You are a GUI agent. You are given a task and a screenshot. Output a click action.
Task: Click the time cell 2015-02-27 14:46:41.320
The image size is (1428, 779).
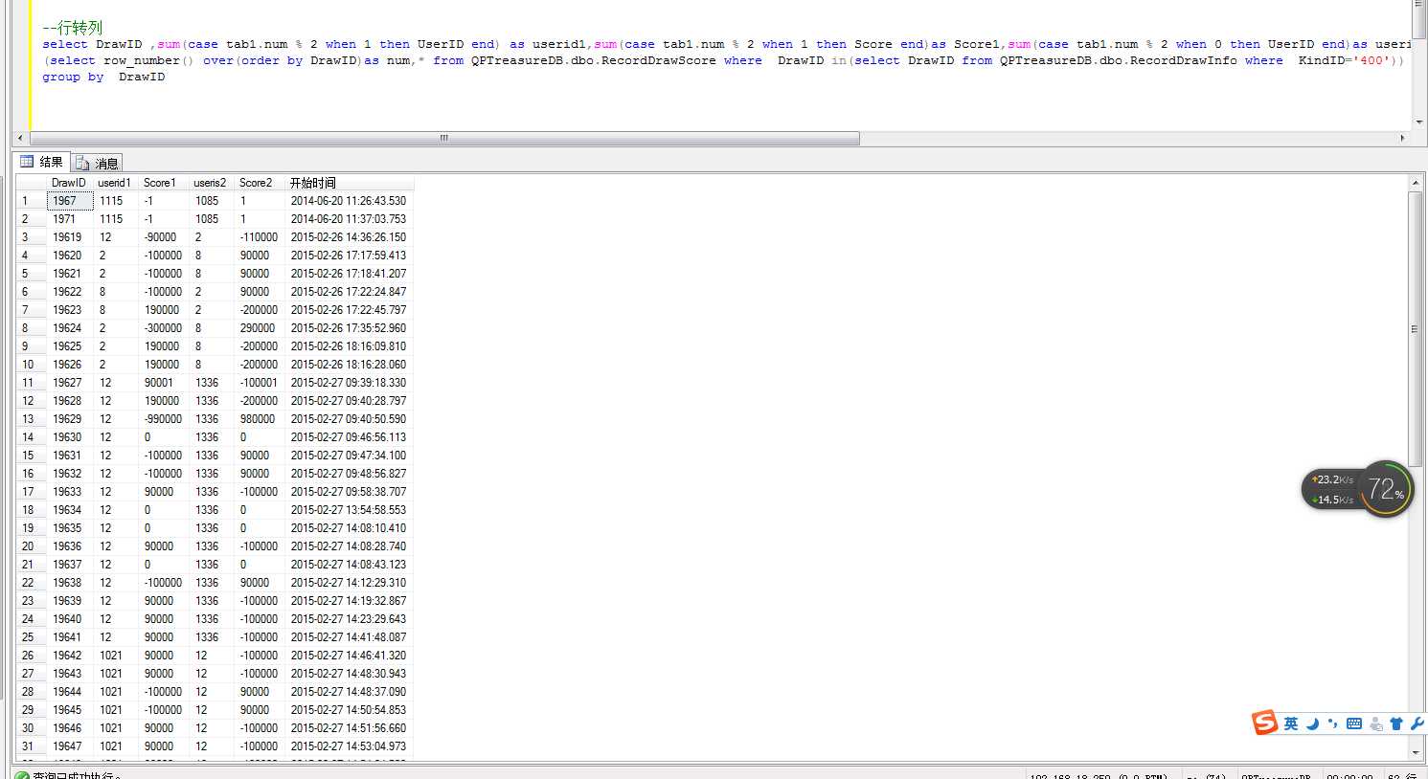[x=350, y=656]
